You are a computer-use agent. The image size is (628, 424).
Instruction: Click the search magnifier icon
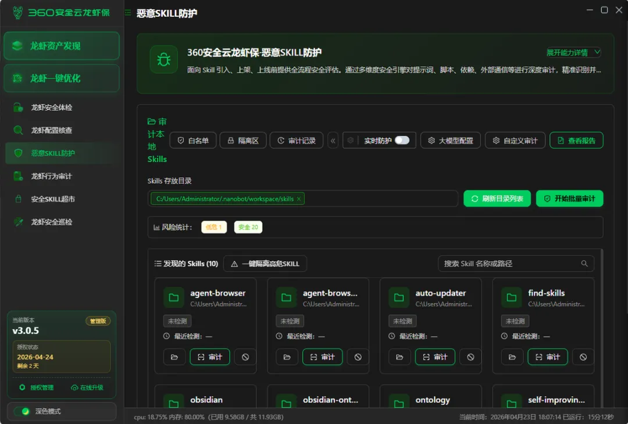tap(584, 264)
